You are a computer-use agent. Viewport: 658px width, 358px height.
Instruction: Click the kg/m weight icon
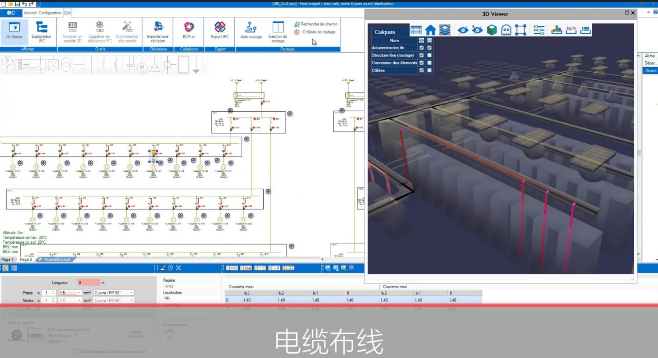click(x=571, y=30)
